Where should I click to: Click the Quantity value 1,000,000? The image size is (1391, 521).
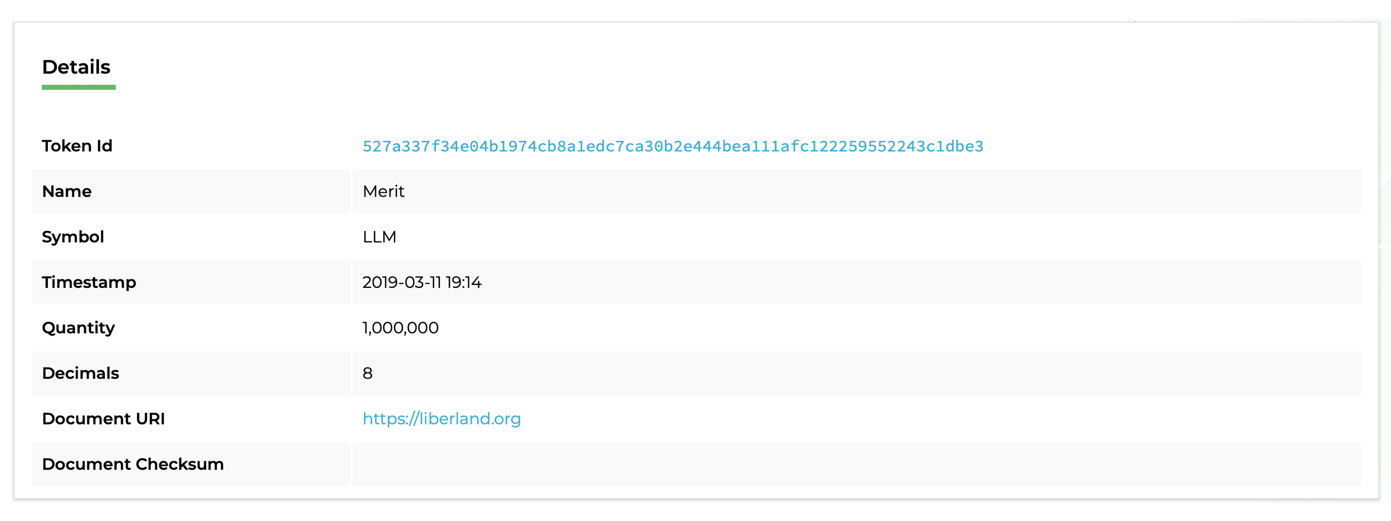click(x=400, y=327)
